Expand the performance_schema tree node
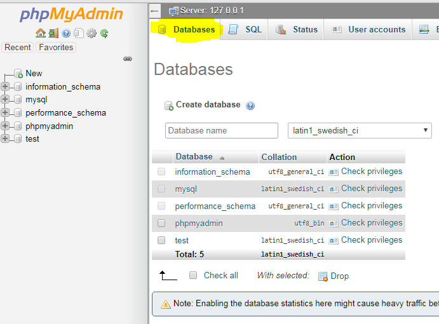Image resolution: width=439 pixels, height=324 pixels. pyautogui.click(x=5, y=112)
